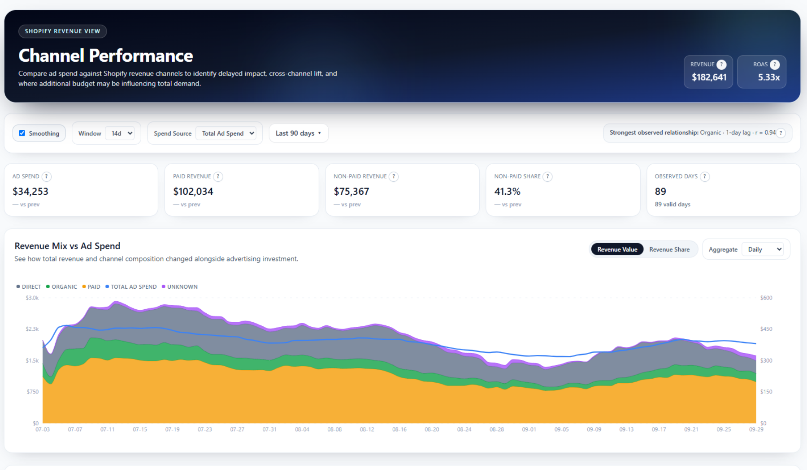Viewport: 807px width, 470px height.
Task: Click the Shopify Revenue View badge
Action: (x=63, y=31)
